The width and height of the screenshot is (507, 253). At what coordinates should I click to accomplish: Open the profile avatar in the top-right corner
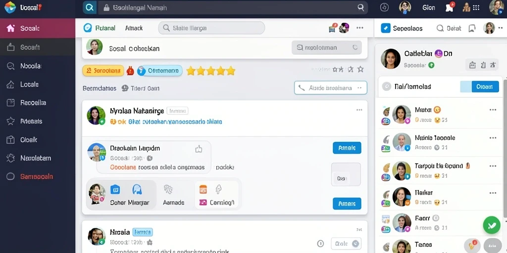point(496,7)
